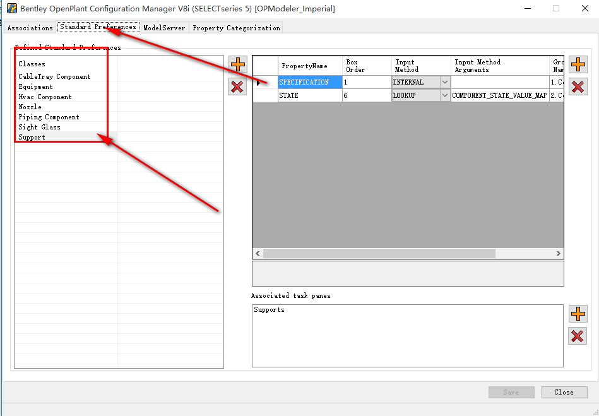Click the Save button
Screen dimensions: 599x416
tap(511, 392)
